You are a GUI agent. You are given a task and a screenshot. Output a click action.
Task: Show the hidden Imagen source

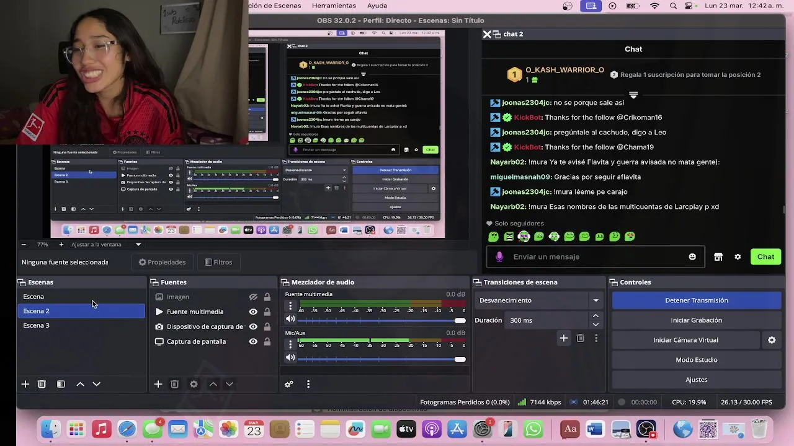click(x=253, y=297)
